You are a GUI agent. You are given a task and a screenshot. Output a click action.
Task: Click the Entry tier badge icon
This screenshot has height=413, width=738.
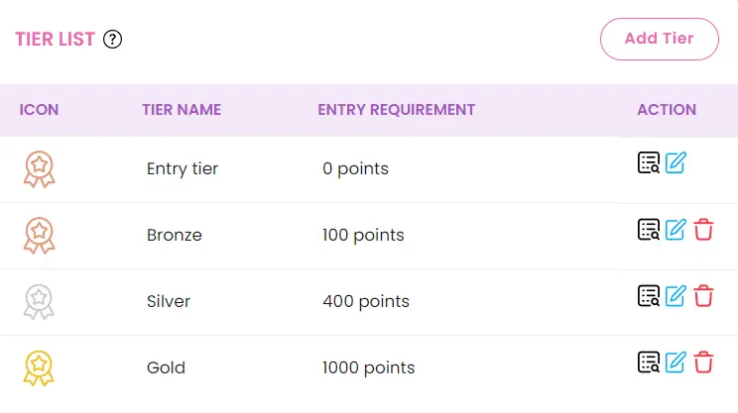39,168
